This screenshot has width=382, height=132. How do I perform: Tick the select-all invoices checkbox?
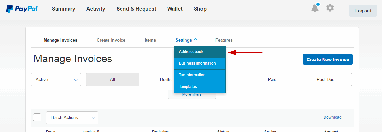pos(37,117)
